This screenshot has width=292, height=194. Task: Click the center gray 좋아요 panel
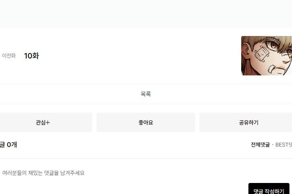146,122
